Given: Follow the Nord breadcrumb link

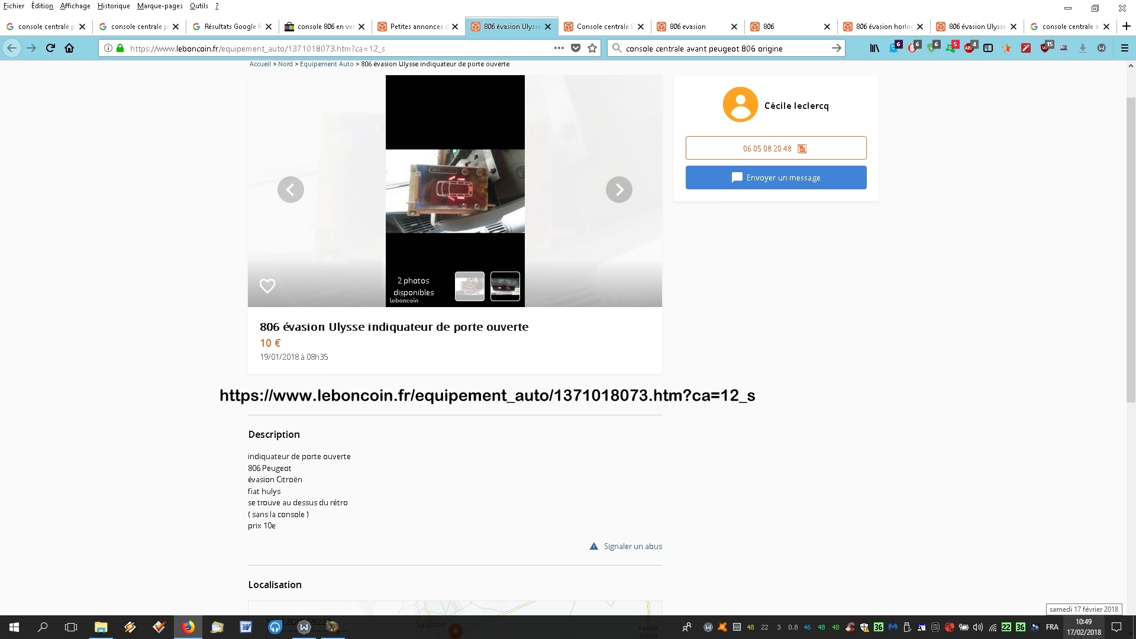Looking at the screenshot, I should click(x=285, y=64).
